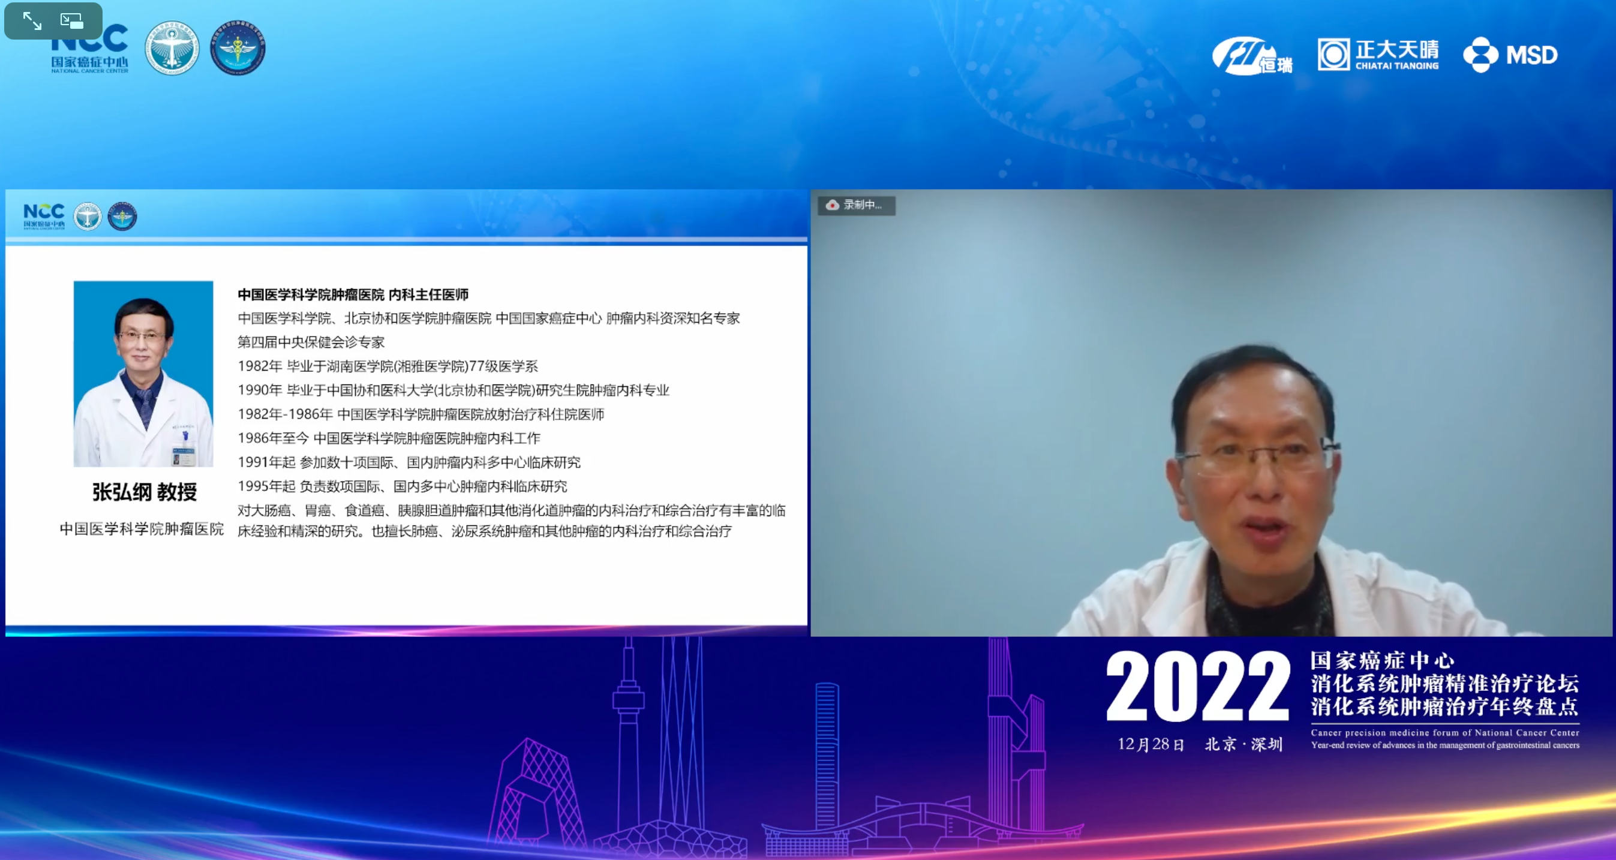
Task: Click the fullscreen expand arrows icon
Action: click(32, 22)
